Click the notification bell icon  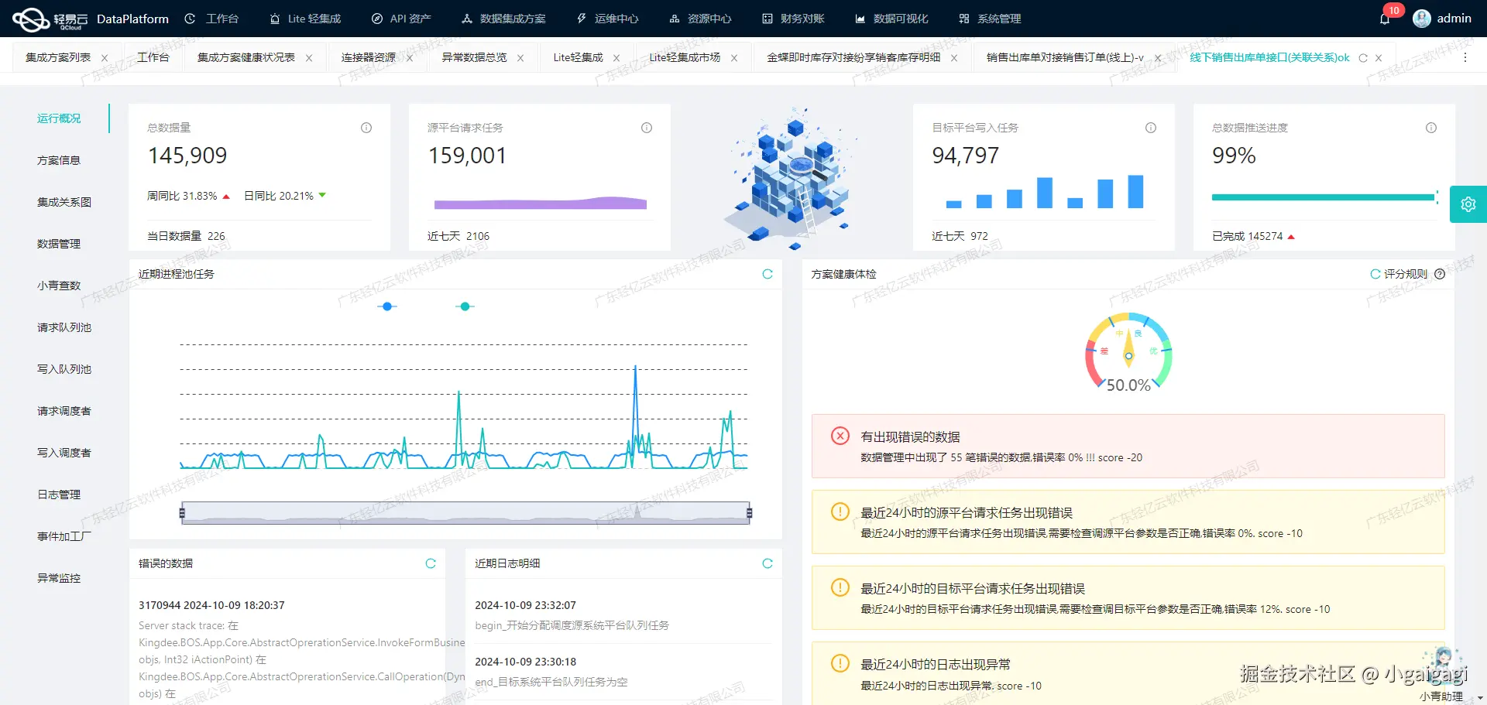1386,19
